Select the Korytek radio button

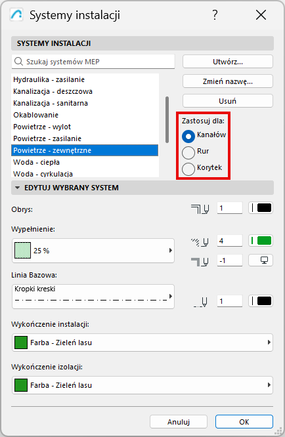(x=188, y=169)
